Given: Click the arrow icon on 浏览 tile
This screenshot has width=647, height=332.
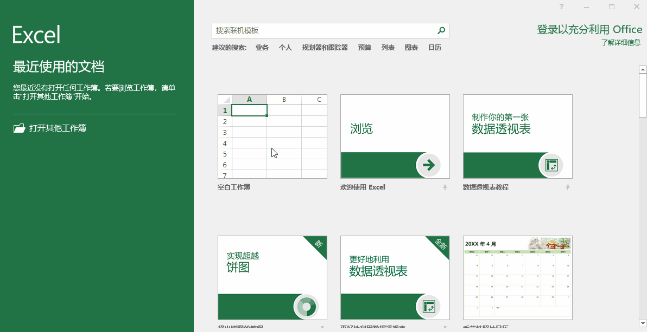Looking at the screenshot, I should (x=429, y=165).
